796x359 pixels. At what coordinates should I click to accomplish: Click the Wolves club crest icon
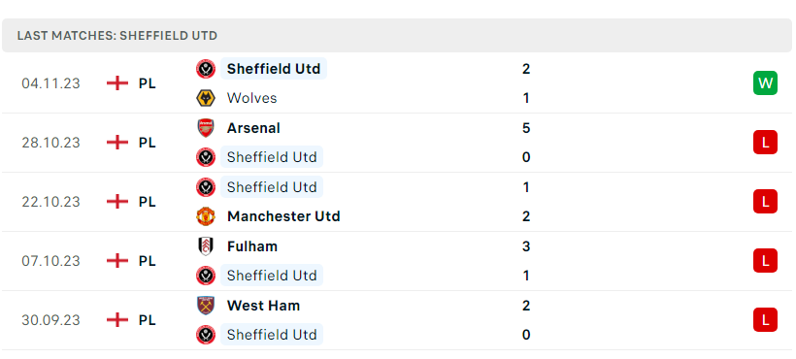(206, 98)
